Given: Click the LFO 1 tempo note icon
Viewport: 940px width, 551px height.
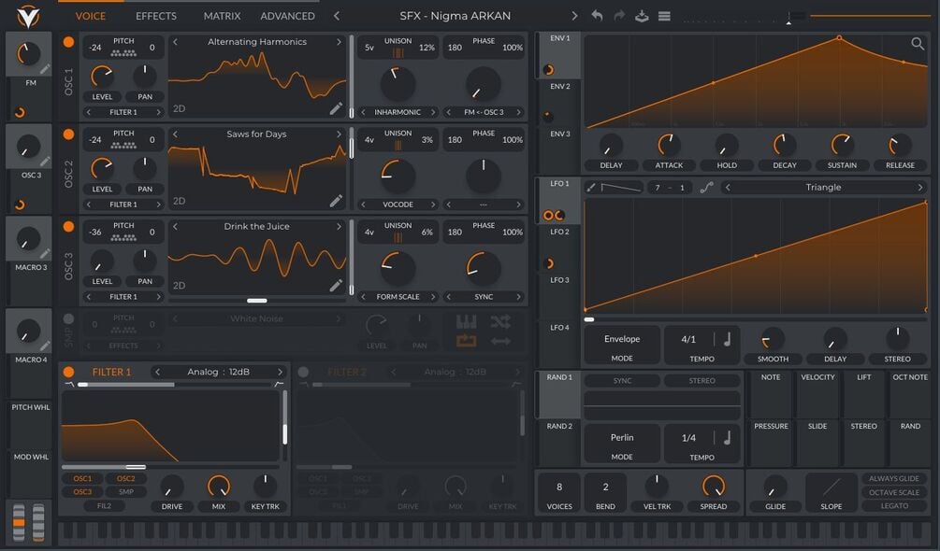Looking at the screenshot, I should [x=727, y=339].
